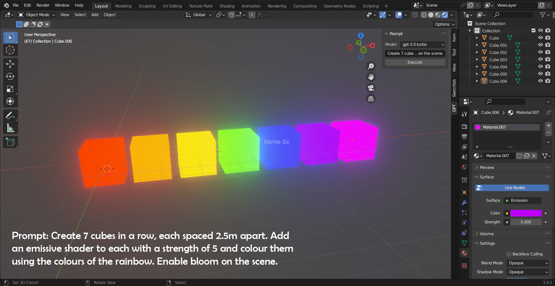The height and width of the screenshot is (286, 555).
Task: Enable the Backface Culling checkbox
Action: [x=509, y=254]
